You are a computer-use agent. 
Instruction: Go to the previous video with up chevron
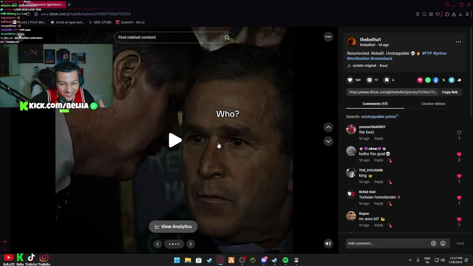pos(328,127)
